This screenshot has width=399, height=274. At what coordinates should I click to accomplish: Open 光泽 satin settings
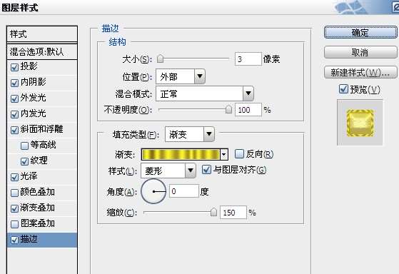tap(29, 176)
